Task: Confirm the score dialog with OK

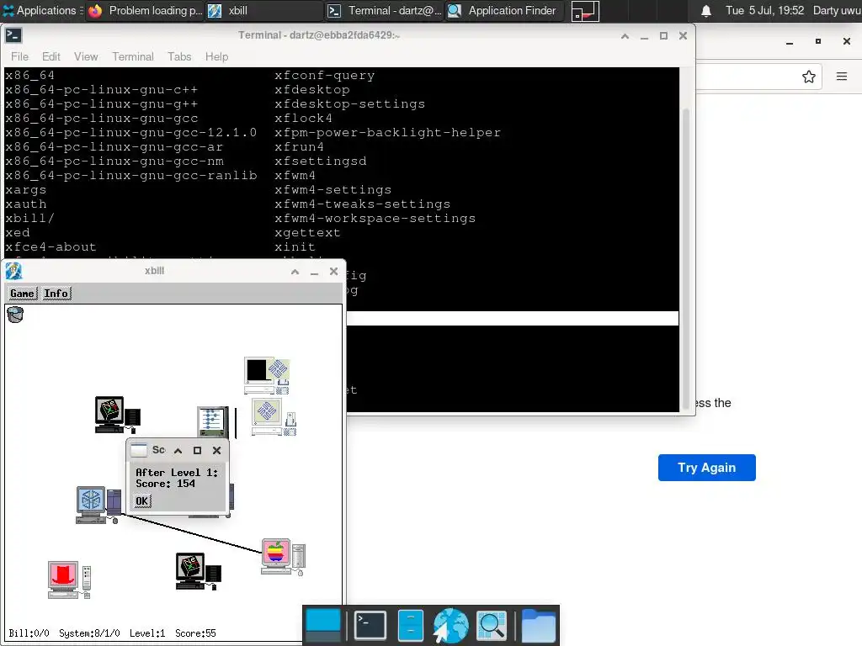Action: pos(141,501)
